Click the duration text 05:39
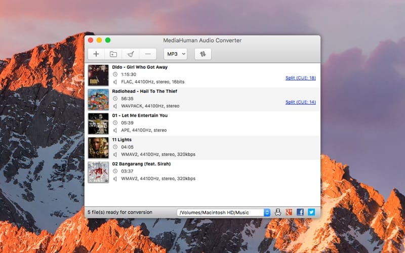 click(128, 123)
